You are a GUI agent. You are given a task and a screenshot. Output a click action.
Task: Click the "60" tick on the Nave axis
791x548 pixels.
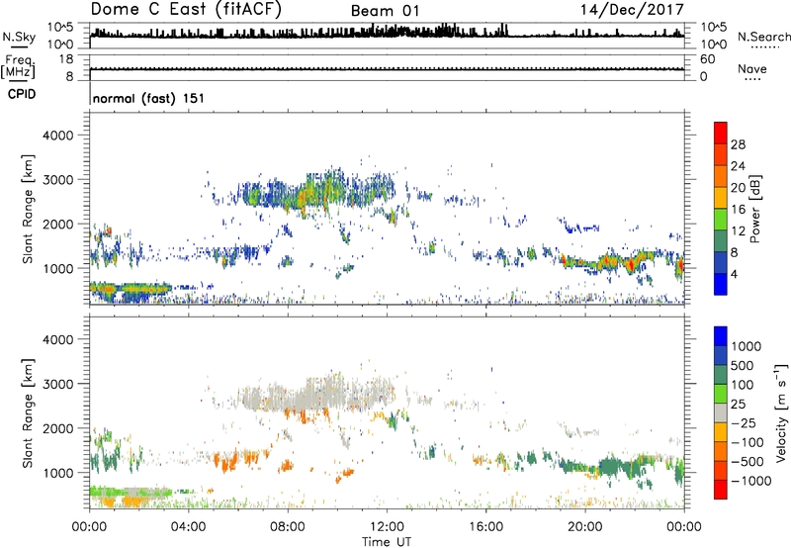[x=708, y=59]
